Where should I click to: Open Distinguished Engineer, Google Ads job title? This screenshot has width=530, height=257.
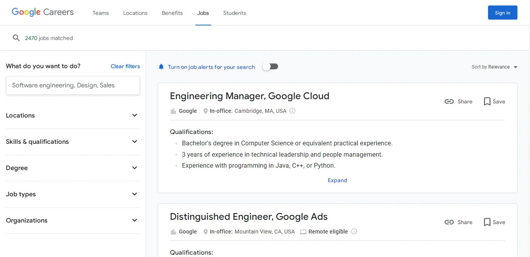point(249,217)
